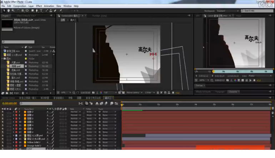Select the Puppet Pin tool

pyautogui.click(x=61, y=11)
